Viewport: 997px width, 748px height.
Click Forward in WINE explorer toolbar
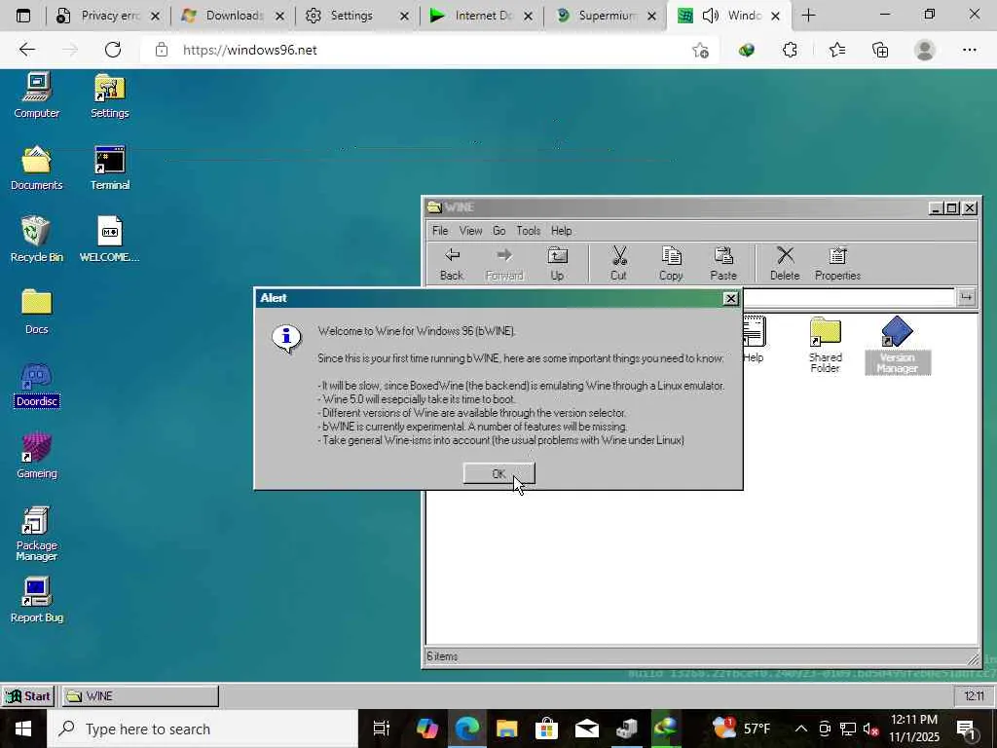(x=504, y=264)
